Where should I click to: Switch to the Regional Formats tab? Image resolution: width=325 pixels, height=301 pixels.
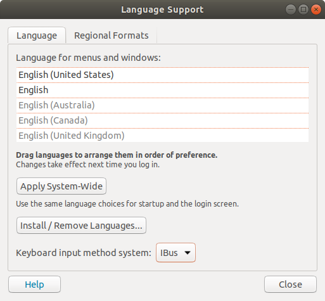click(x=112, y=35)
